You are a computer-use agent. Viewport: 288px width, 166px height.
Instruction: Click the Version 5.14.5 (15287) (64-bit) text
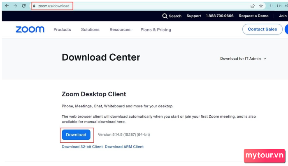[x=124, y=135]
